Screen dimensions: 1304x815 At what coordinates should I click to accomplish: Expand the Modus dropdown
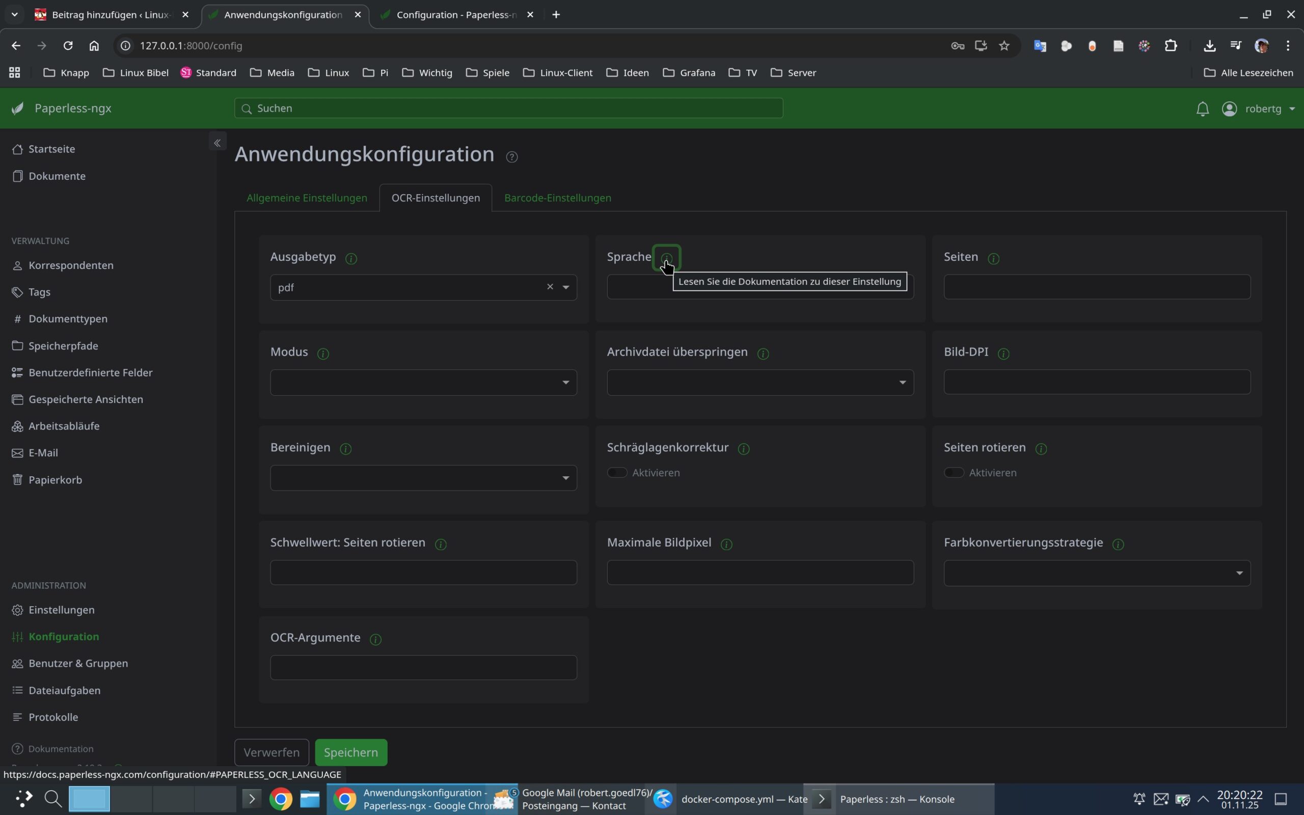point(423,383)
